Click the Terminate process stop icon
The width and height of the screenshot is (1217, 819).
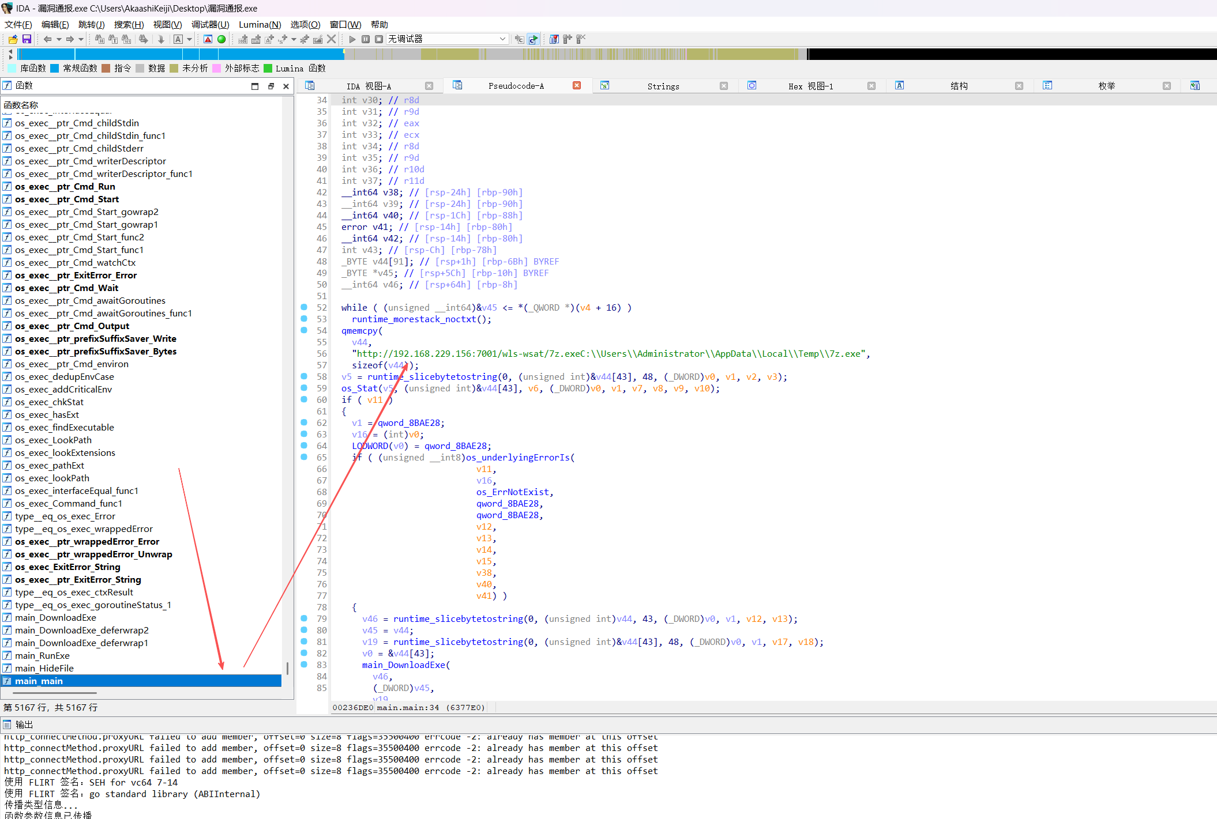click(379, 39)
